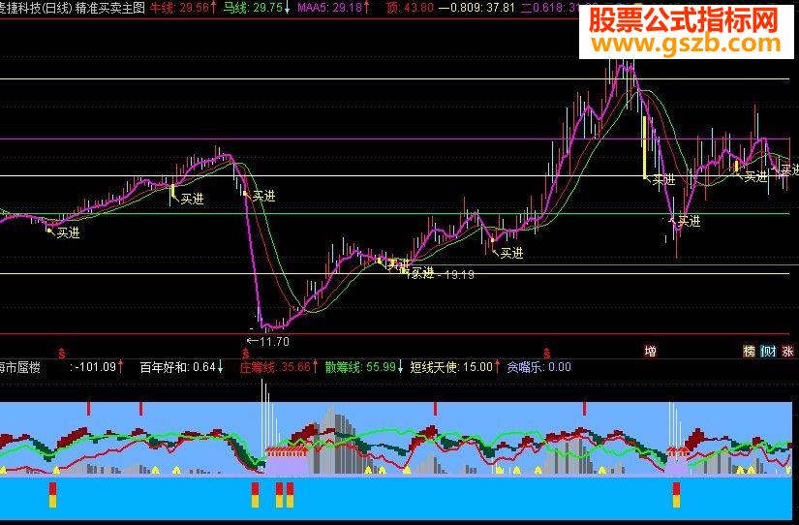Click the 顶: 43.80 value
Viewport: 799px width, 525px height.
pyautogui.click(x=411, y=8)
